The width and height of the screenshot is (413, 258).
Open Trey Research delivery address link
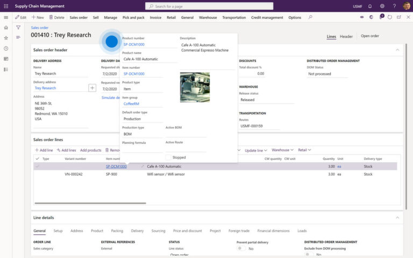(x=45, y=88)
